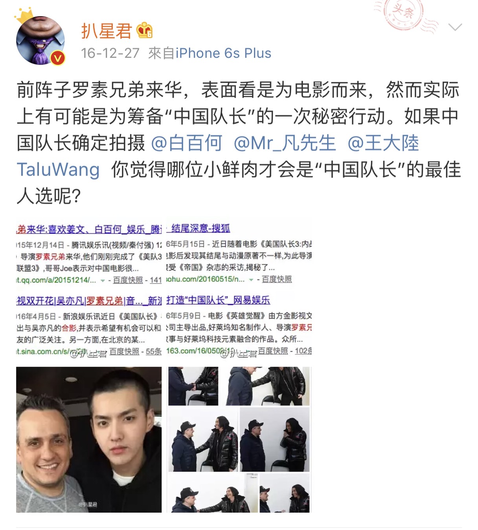The width and height of the screenshot is (478, 530).
Task: Open the handshake photo collage image
Action: [239, 439]
